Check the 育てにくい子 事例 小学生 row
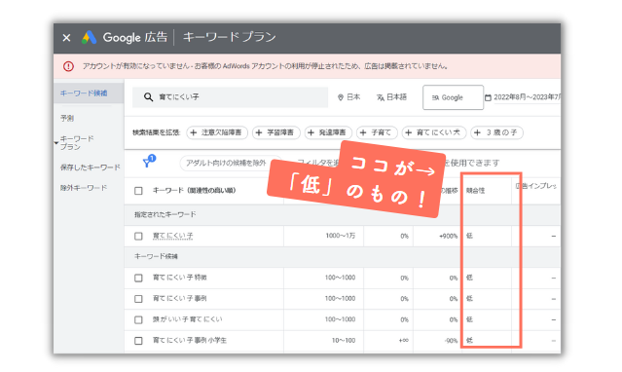The height and width of the screenshot is (372, 622). [138, 341]
